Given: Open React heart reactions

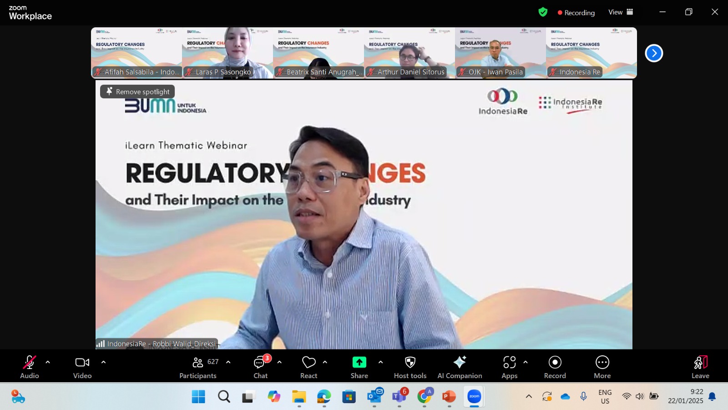Looking at the screenshot, I should click(x=309, y=367).
